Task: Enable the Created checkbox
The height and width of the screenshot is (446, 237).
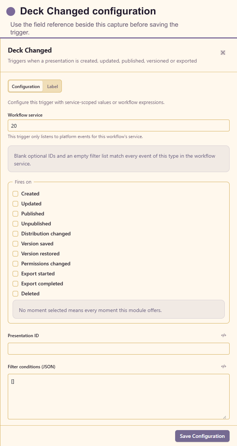Action: click(x=16, y=194)
